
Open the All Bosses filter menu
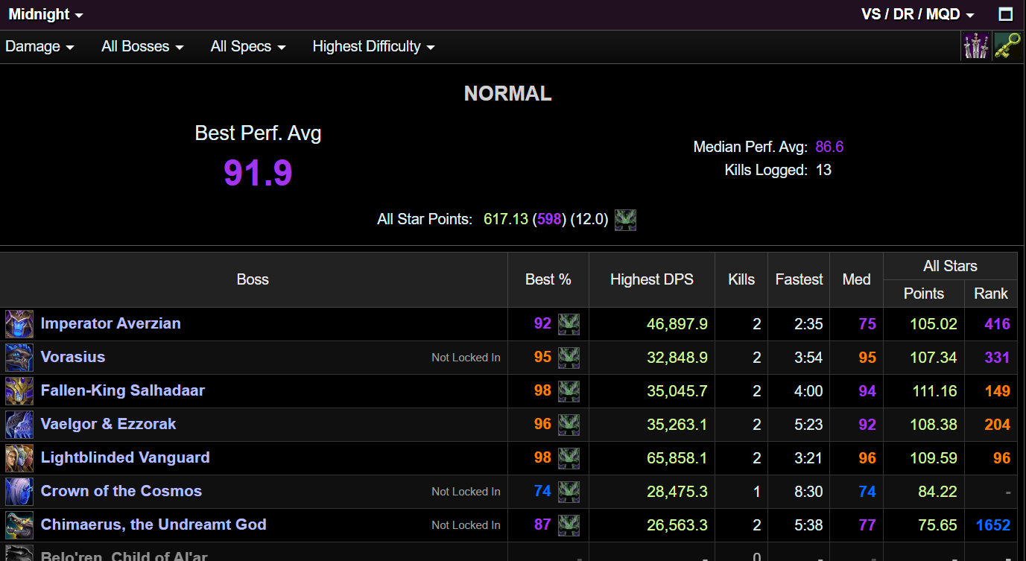[x=142, y=46]
